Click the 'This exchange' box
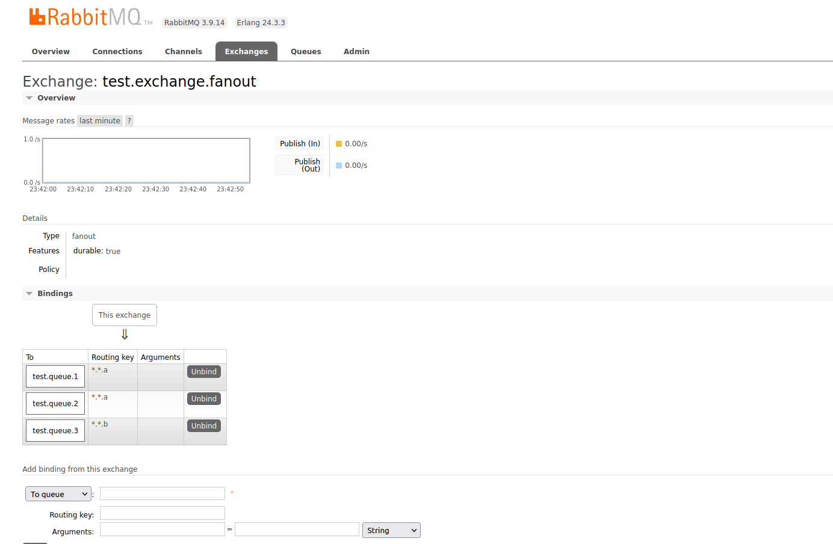The image size is (833, 544). point(125,315)
